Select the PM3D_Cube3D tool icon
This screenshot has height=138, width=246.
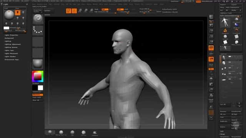click(x=236, y=42)
